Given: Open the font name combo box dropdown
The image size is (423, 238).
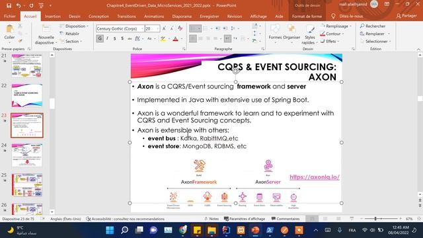Looking at the screenshot, I should 142,28.
